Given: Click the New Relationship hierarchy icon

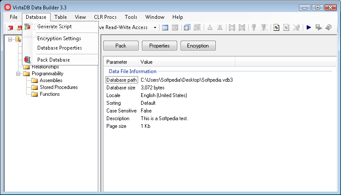Looking at the screenshot, I should pyautogui.click(x=210, y=27).
